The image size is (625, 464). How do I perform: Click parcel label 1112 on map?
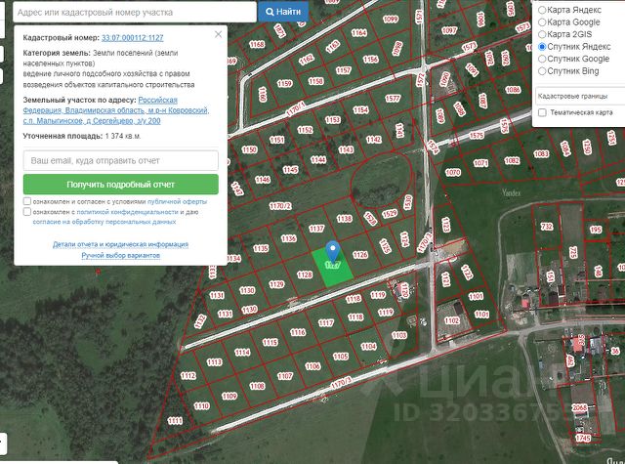[x=188, y=376]
